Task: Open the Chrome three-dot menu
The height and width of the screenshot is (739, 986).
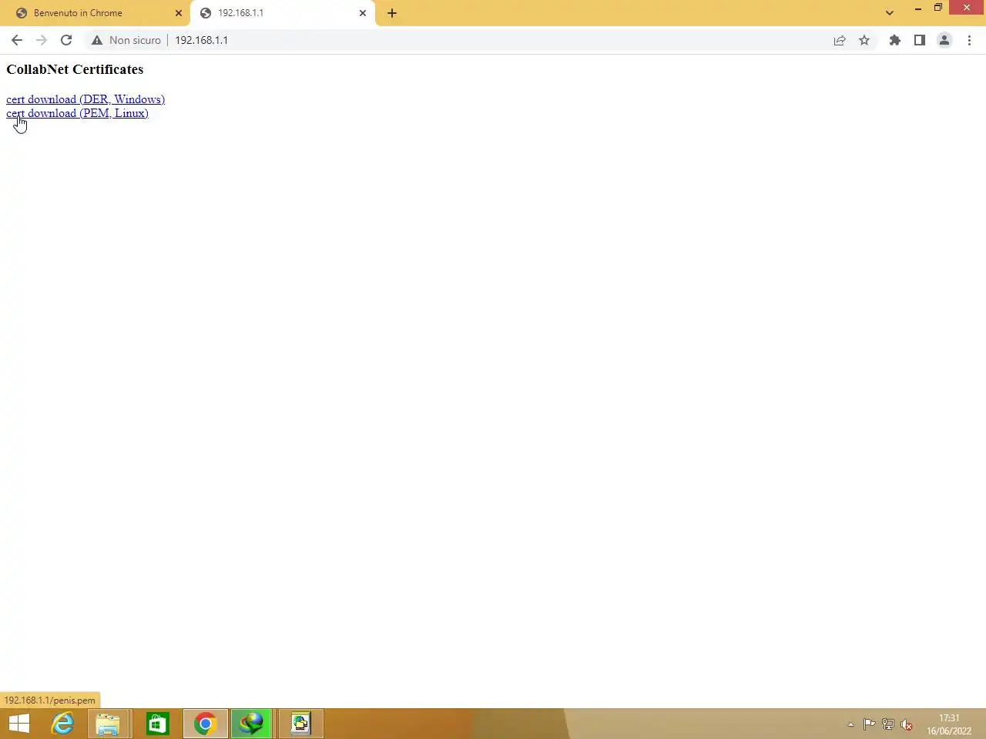Action: [969, 40]
